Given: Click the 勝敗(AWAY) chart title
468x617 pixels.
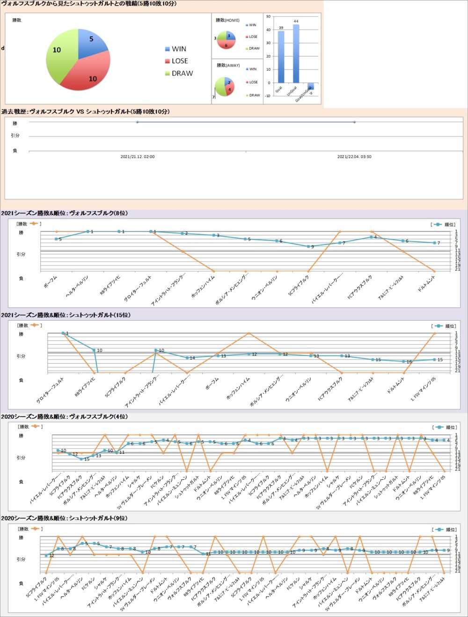Looking at the screenshot, I should pos(227,65).
